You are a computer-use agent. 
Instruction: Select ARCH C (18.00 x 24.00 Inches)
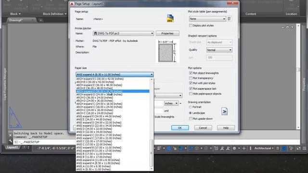[113, 113]
